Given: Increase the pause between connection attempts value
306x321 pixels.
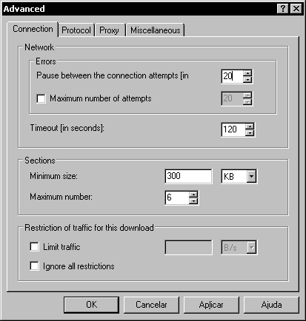Looking at the screenshot, I should tap(247, 73).
